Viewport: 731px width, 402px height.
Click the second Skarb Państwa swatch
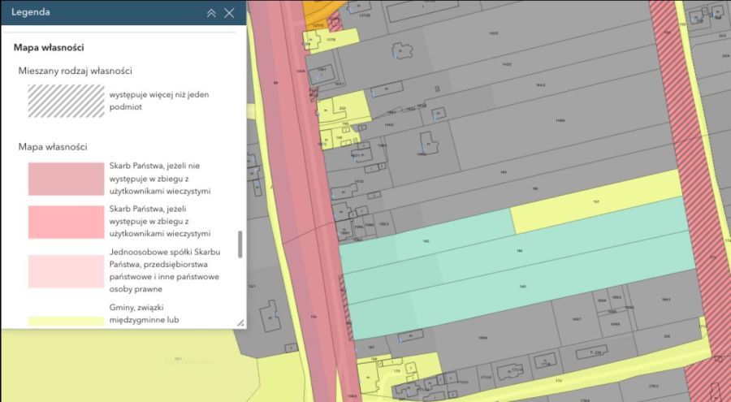coord(66,222)
